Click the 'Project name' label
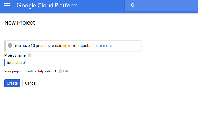 click(15, 55)
